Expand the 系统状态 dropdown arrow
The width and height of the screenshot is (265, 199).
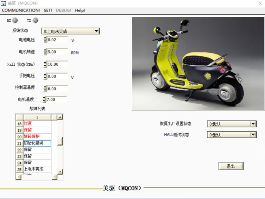click(x=96, y=31)
